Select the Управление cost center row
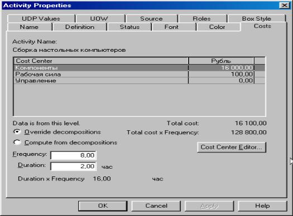Viewport: 293px width, 216px height. (x=139, y=81)
